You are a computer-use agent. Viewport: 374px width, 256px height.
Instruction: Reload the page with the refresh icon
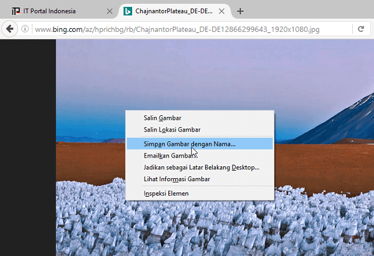click(361, 29)
